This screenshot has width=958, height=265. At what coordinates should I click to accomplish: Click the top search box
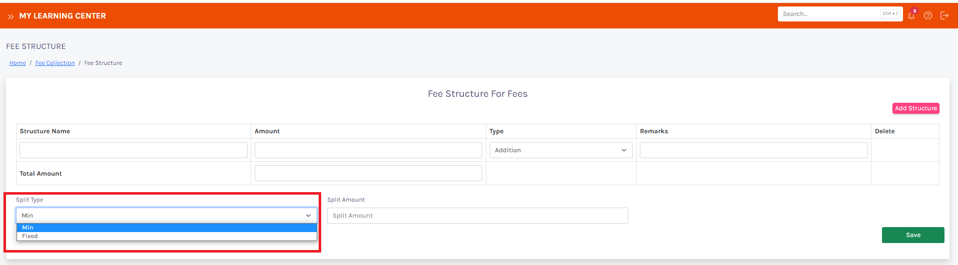(829, 14)
